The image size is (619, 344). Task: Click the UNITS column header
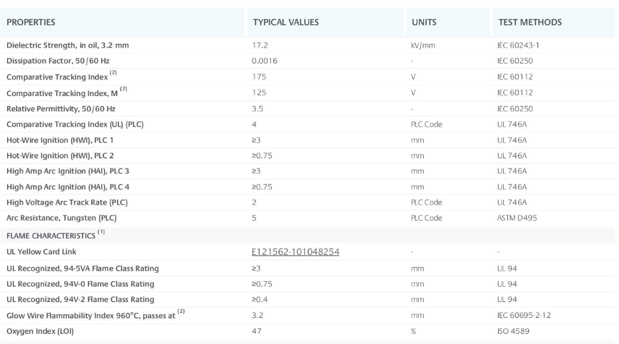coord(424,22)
